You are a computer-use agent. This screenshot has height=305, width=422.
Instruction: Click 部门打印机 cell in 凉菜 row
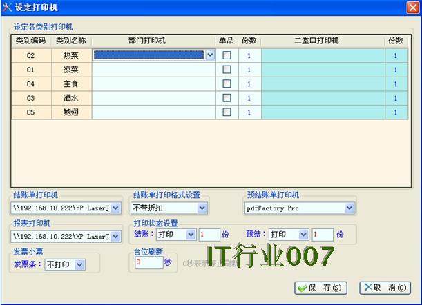click(x=154, y=70)
